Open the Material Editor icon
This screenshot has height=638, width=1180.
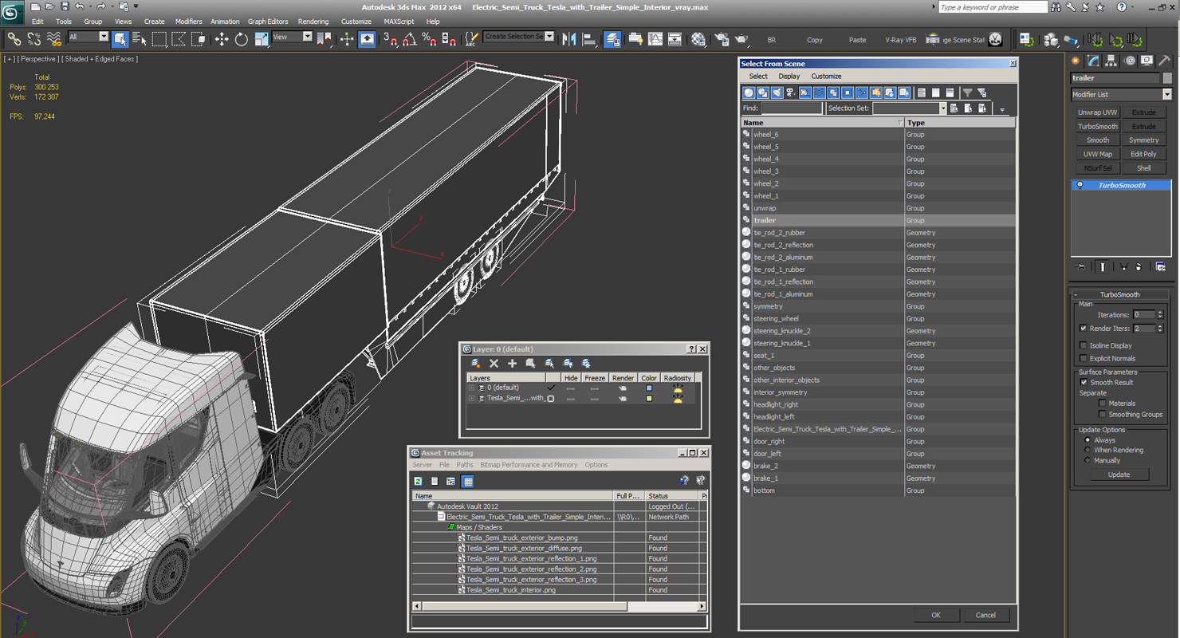(x=699, y=39)
